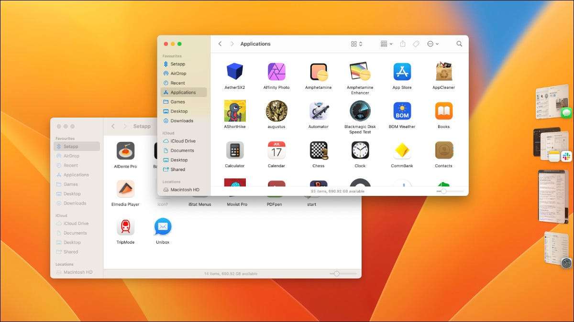
Task: Click the iStat Menus label in Setapp window
Action: pos(200,204)
